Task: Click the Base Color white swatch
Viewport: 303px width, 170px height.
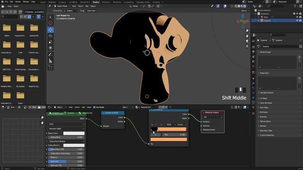Action: pos(74,133)
